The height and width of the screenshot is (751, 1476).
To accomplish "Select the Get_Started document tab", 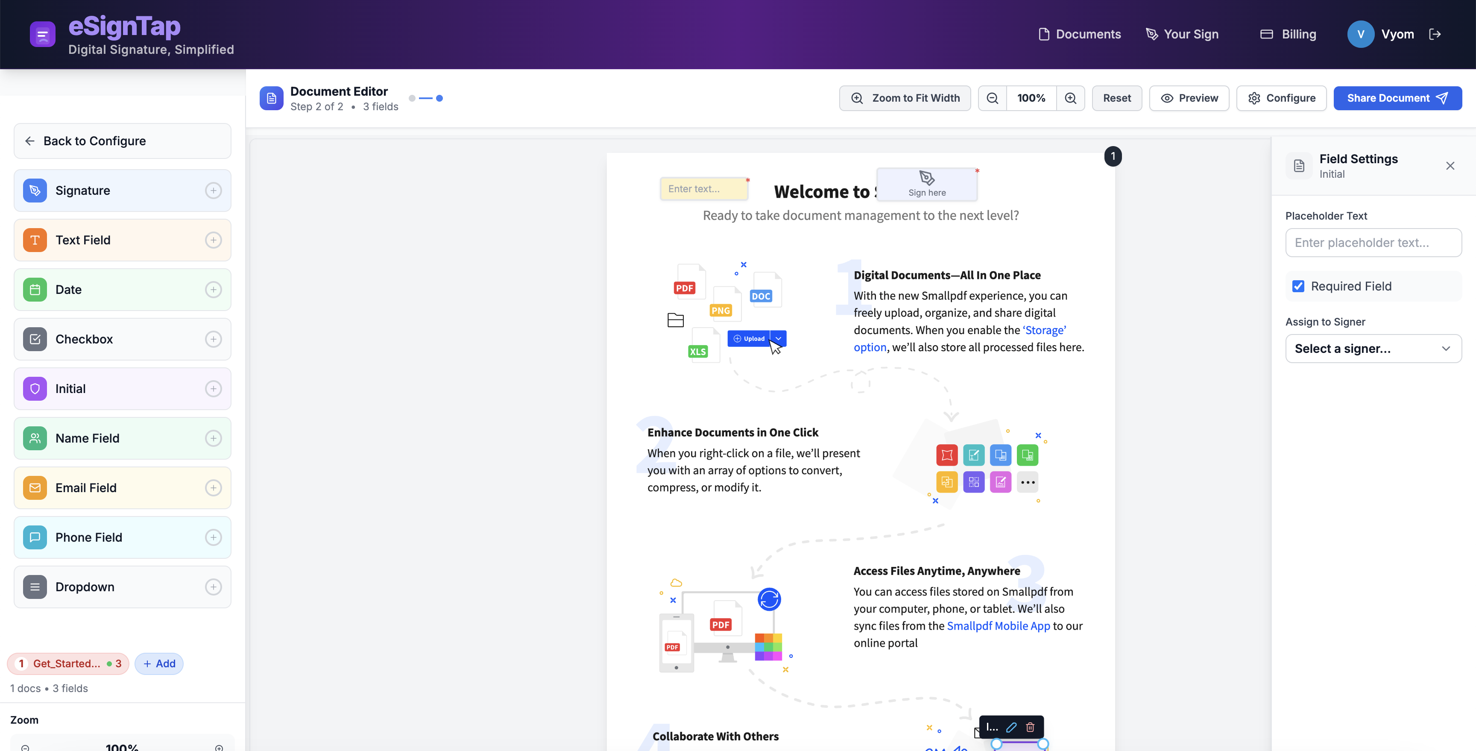I will coord(68,664).
